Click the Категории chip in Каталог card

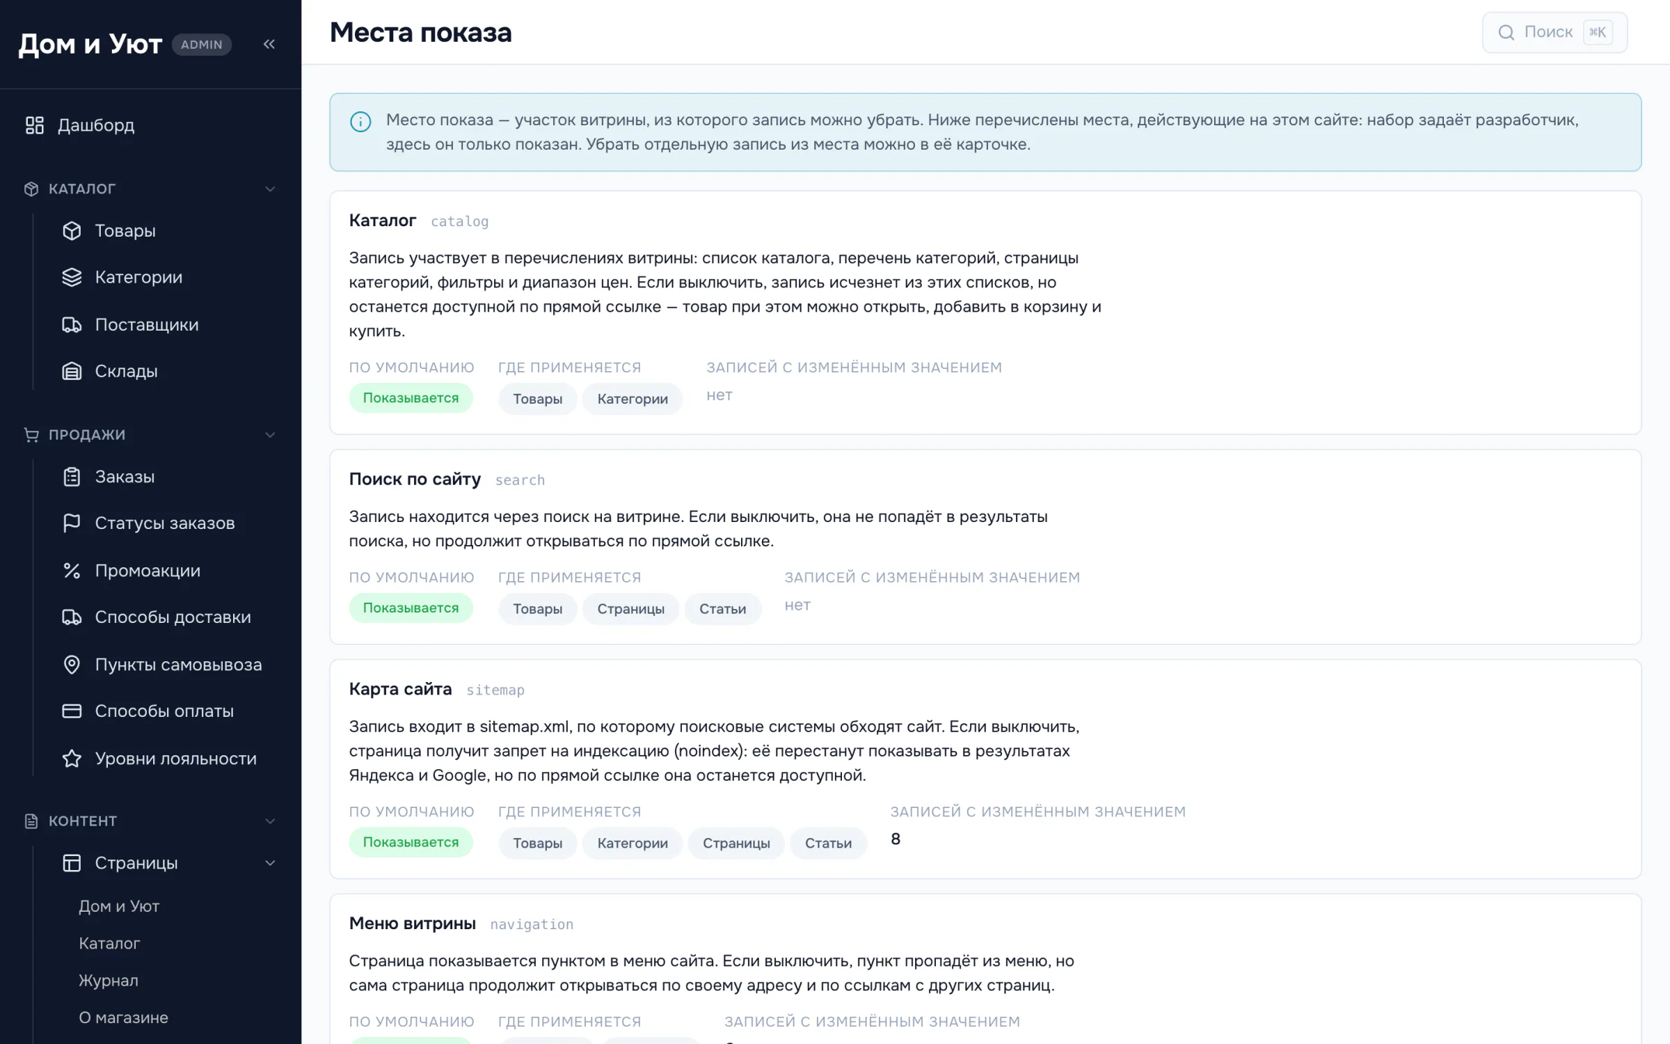coord(632,399)
